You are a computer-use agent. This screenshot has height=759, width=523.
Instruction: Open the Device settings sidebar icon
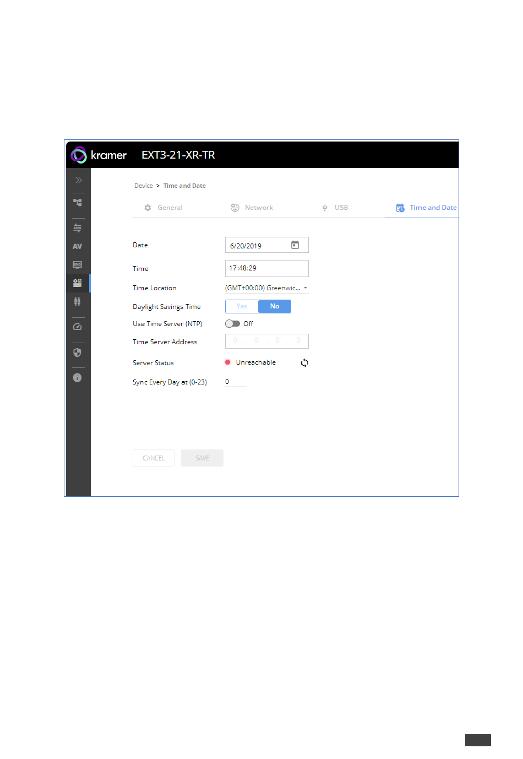[78, 283]
